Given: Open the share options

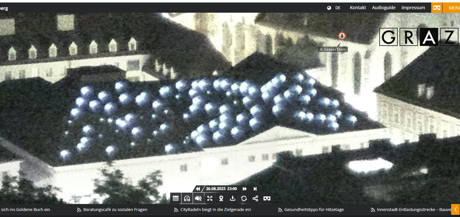Looking at the screenshot, I should click(x=255, y=198).
